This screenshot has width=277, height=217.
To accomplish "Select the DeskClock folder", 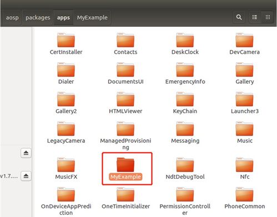I will coord(185,44).
